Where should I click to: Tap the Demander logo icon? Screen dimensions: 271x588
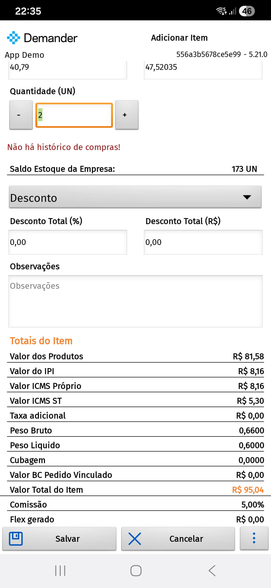(x=14, y=38)
